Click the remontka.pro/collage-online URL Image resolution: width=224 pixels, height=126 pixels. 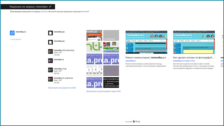pyautogui.click(x=184, y=61)
